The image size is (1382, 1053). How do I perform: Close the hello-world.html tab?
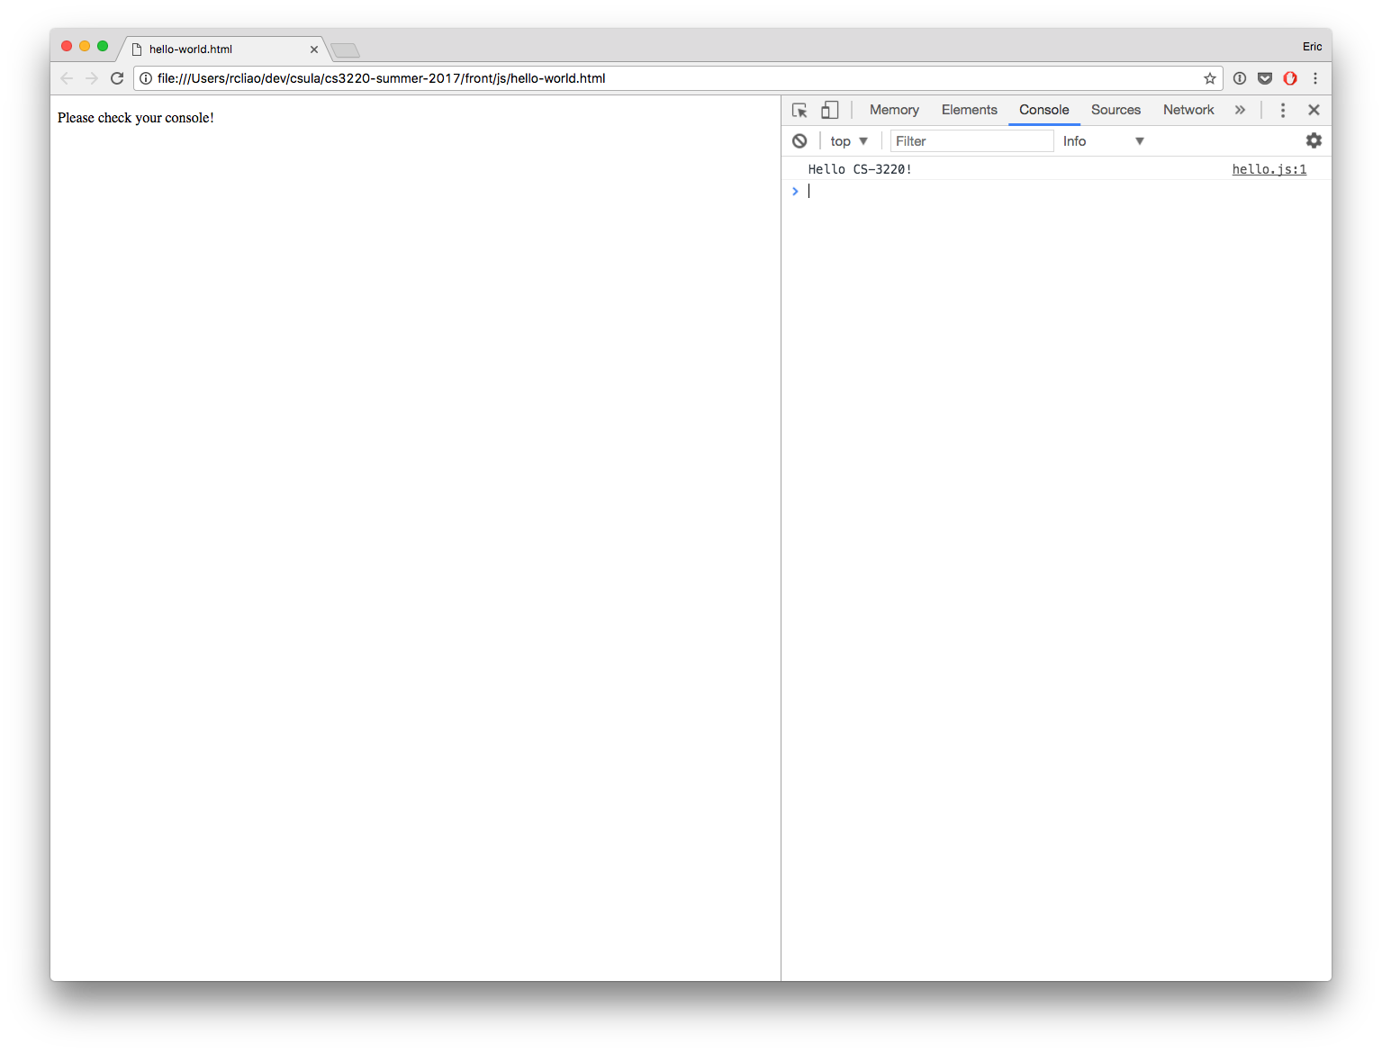click(314, 49)
